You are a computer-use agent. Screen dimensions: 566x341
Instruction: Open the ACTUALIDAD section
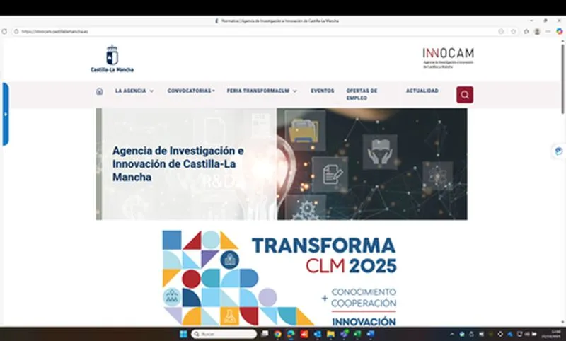[x=422, y=91]
